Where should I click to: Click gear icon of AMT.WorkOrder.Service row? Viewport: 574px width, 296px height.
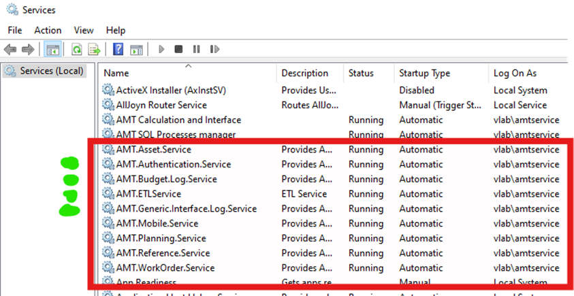coord(108,267)
